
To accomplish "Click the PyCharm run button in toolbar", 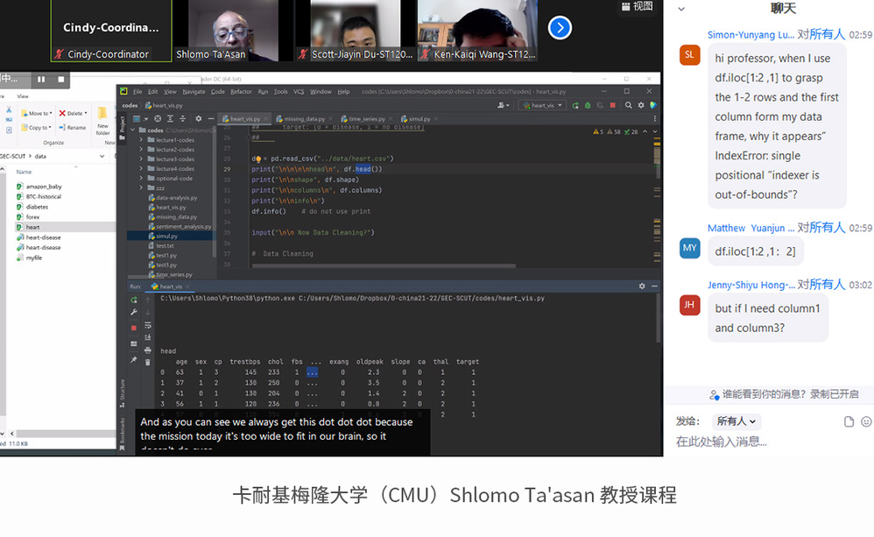I will (x=575, y=105).
